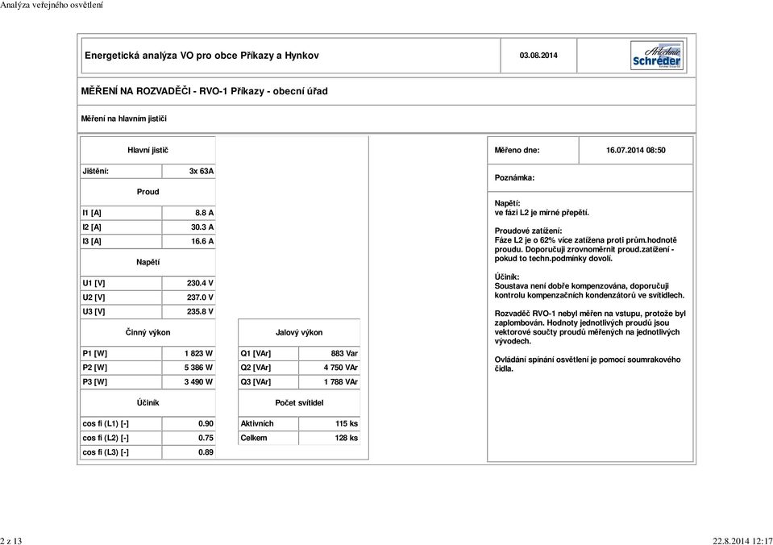The image size is (773, 545).
Task: Select the I2 current value 30.3 A
Action: 202,227
